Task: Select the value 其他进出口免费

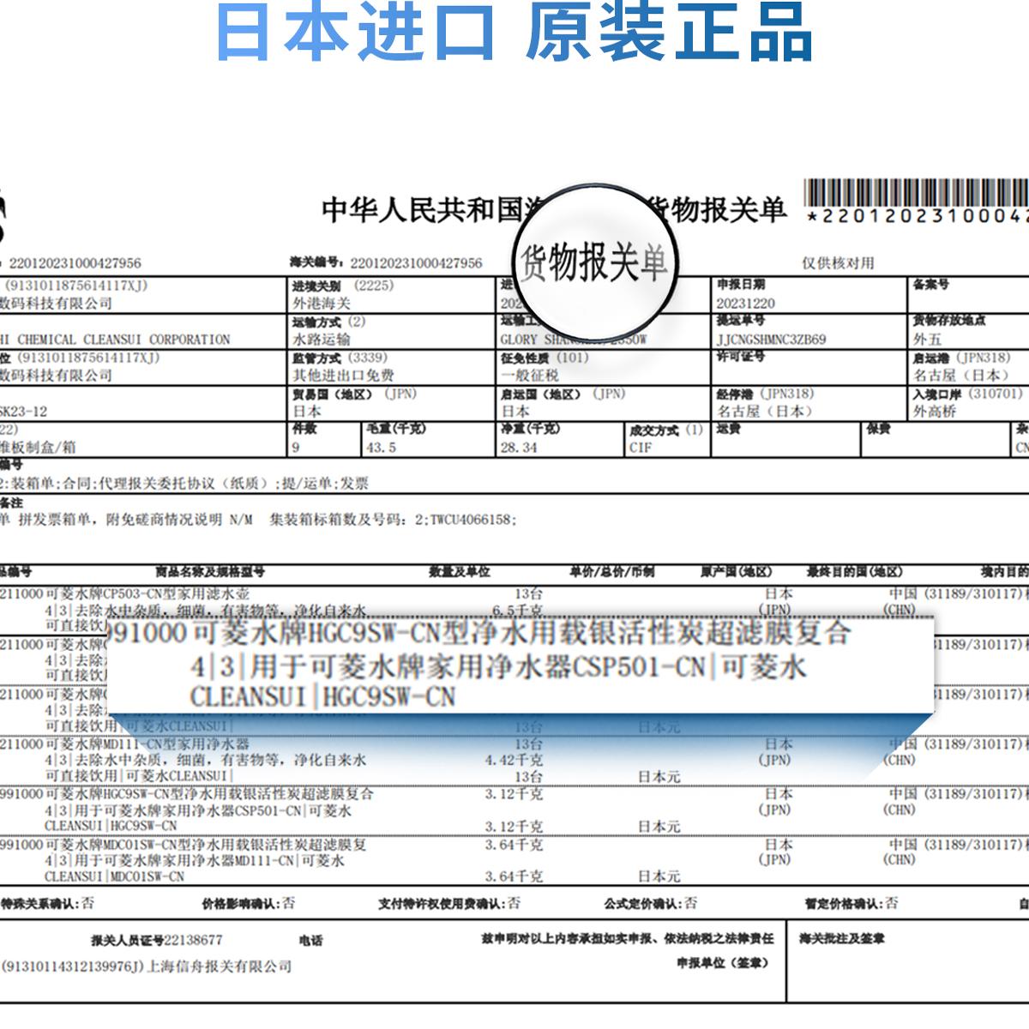Action: coord(343,376)
